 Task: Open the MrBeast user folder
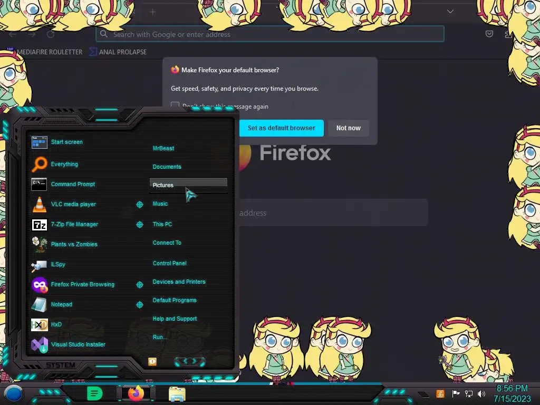(x=163, y=148)
